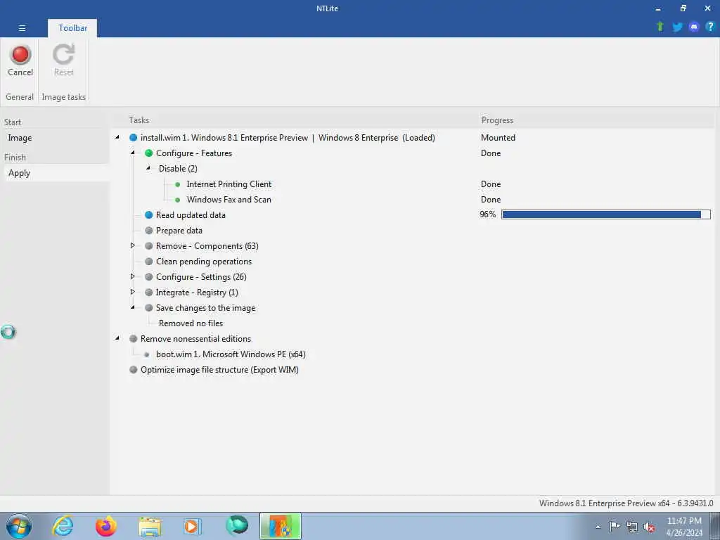Click the gray dot beside Remove - Components
The height and width of the screenshot is (540, 720).
(149, 246)
